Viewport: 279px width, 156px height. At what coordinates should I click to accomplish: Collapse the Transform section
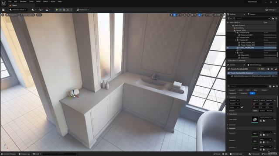(x=228, y=97)
